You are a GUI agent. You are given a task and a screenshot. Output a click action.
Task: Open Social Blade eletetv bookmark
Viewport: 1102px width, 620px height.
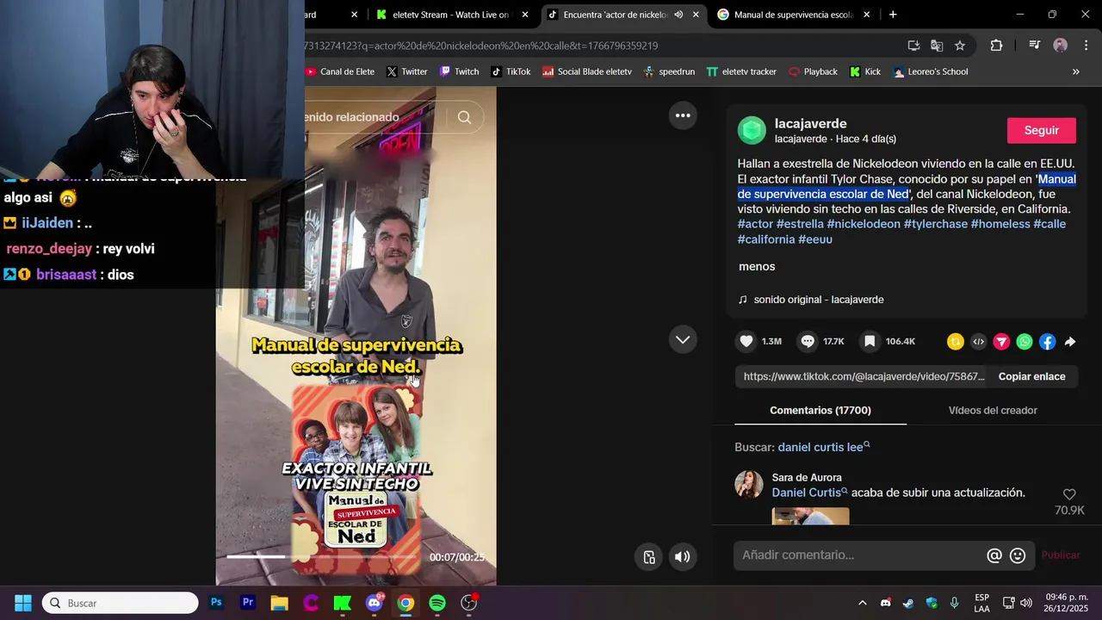tap(587, 71)
